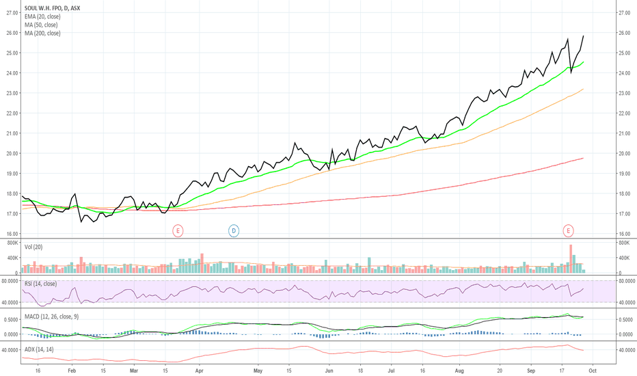Click the SOUL W.H. FPO symbol title
The width and height of the screenshot is (637, 376).
coord(52,8)
